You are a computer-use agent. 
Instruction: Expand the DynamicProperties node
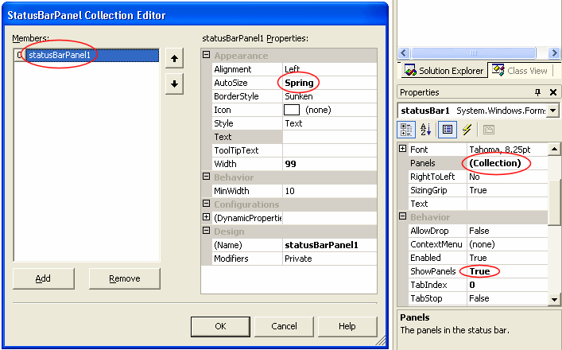(207, 217)
